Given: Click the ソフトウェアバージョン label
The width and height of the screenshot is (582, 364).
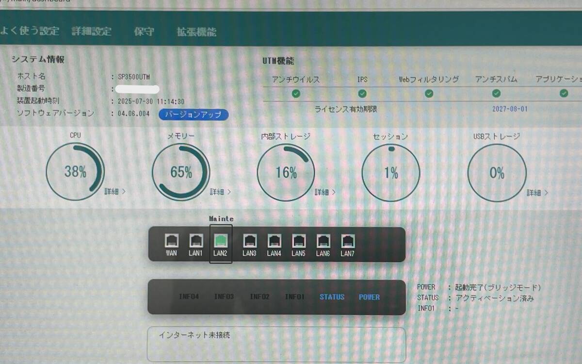Looking at the screenshot, I should point(55,113).
